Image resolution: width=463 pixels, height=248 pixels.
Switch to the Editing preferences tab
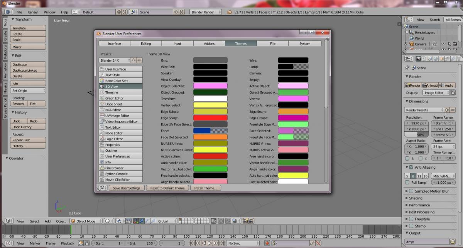(x=146, y=44)
